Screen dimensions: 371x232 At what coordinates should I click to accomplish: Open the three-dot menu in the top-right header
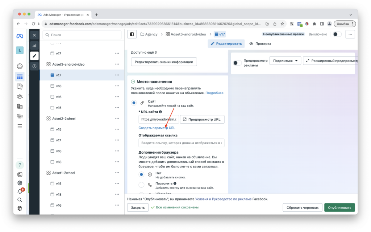pyautogui.click(x=350, y=34)
